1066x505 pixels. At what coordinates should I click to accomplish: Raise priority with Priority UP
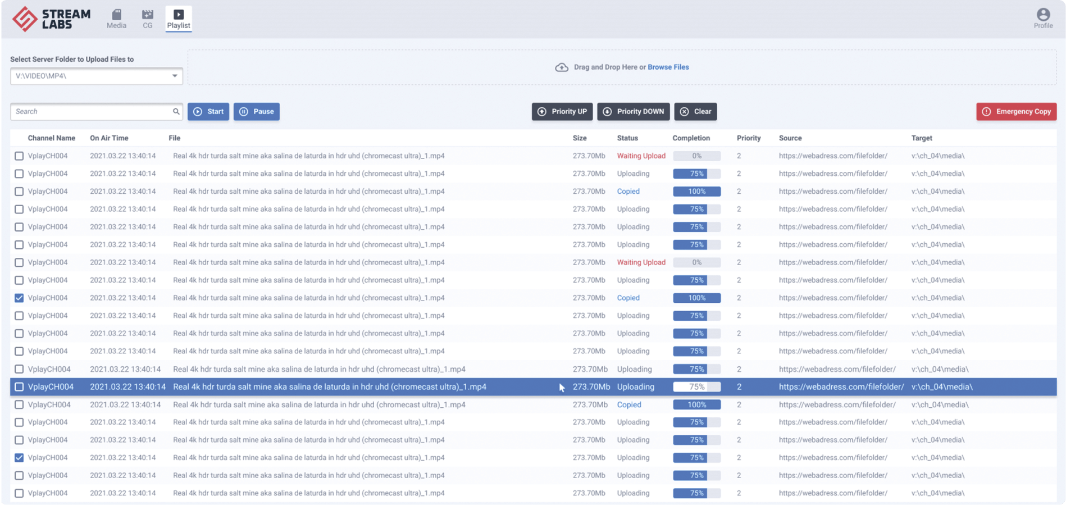562,112
